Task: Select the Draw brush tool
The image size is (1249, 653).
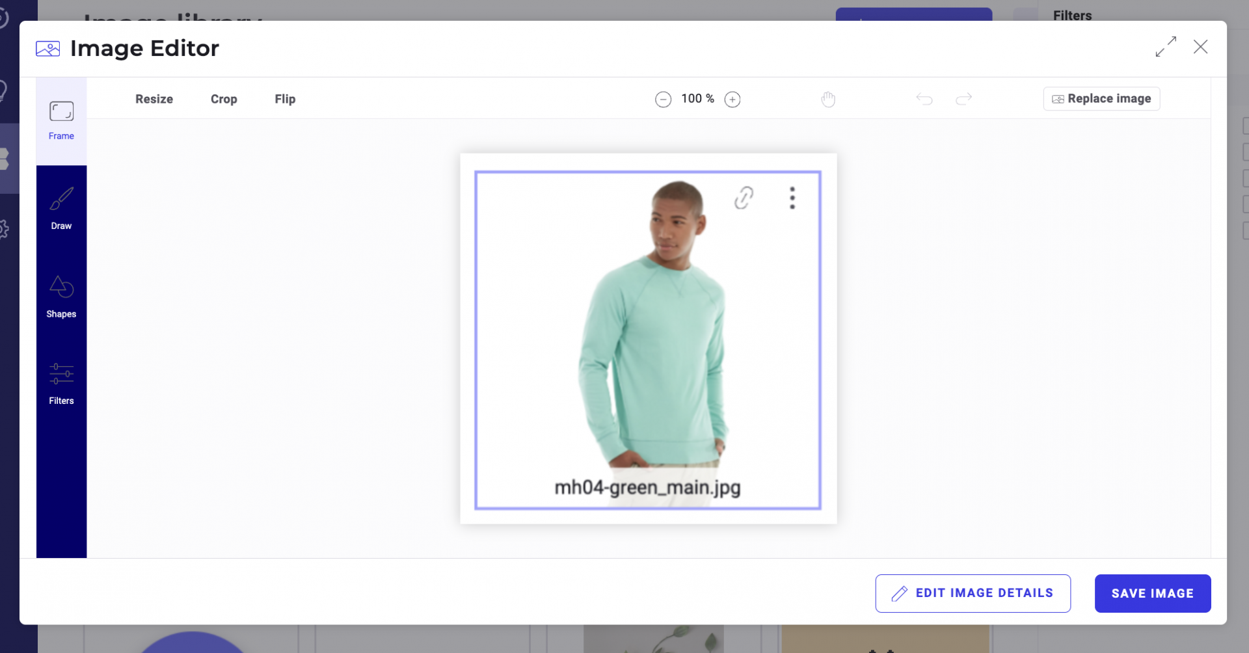Action: (x=61, y=208)
